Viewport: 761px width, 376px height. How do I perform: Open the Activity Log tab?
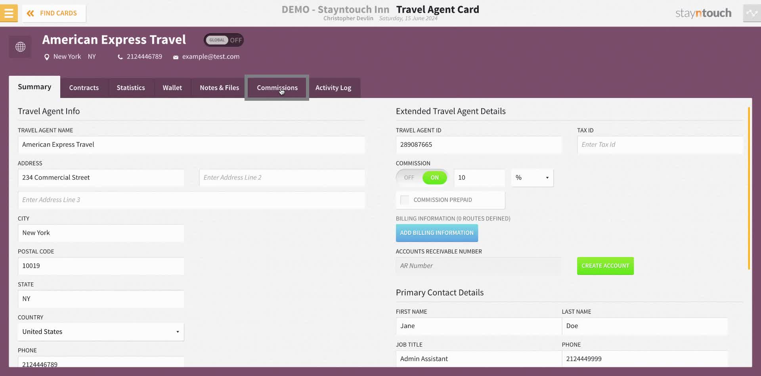333,88
